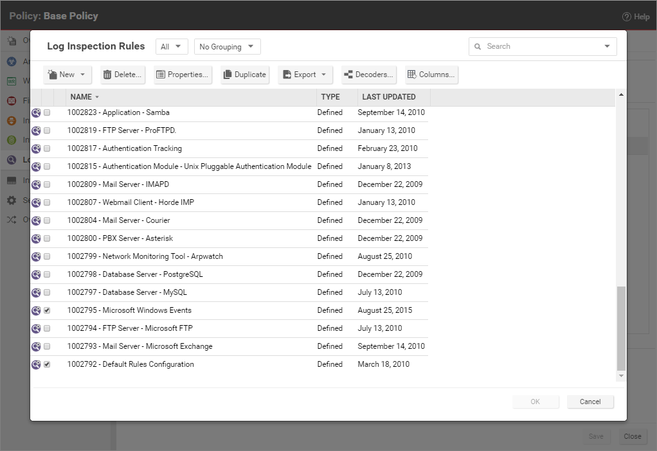
Task: Expand the No Grouping dropdown
Action: click(227, 47)
